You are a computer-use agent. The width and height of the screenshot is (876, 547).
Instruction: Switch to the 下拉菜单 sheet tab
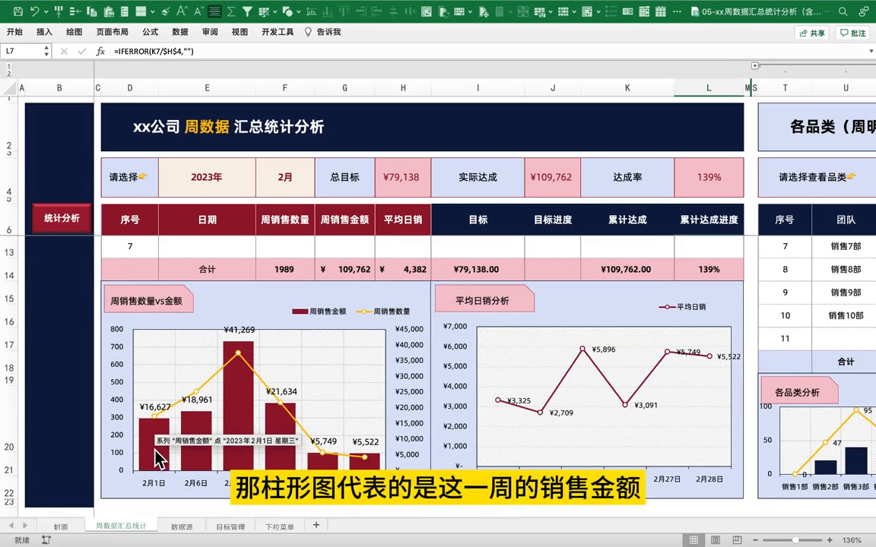pos(279,526)
